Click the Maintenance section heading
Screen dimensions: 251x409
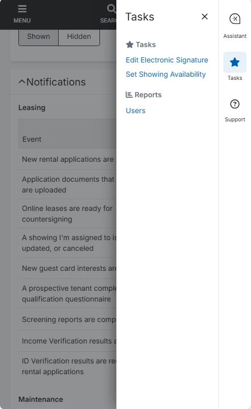tap(40, 399)
